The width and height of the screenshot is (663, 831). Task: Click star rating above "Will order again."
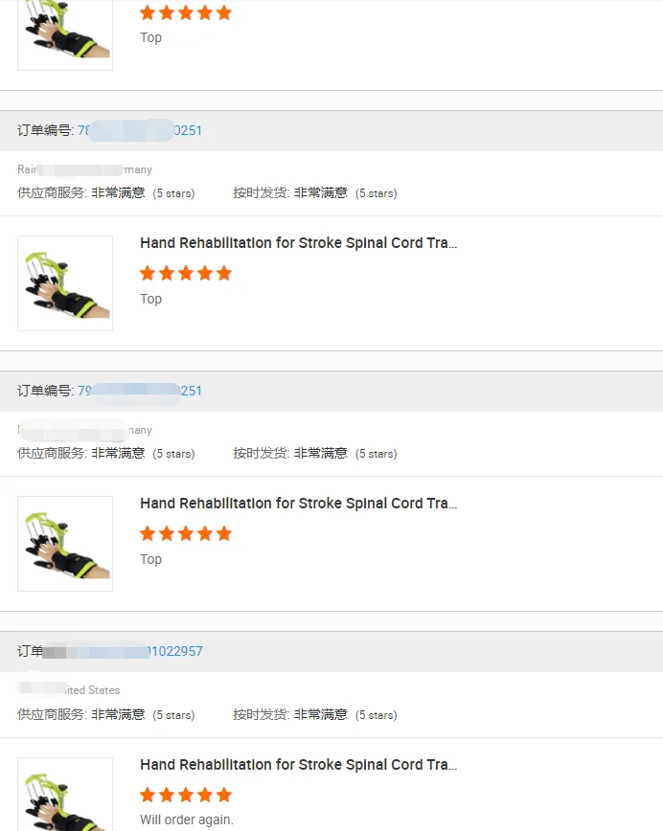point(186,795)
